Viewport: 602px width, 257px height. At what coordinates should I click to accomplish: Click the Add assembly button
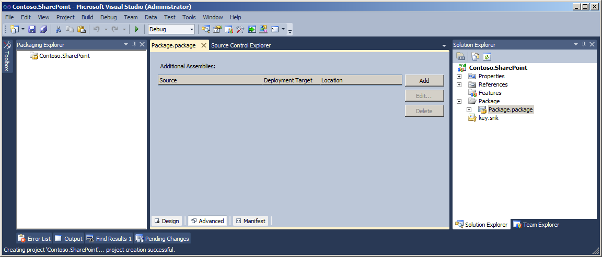(424, 81)
